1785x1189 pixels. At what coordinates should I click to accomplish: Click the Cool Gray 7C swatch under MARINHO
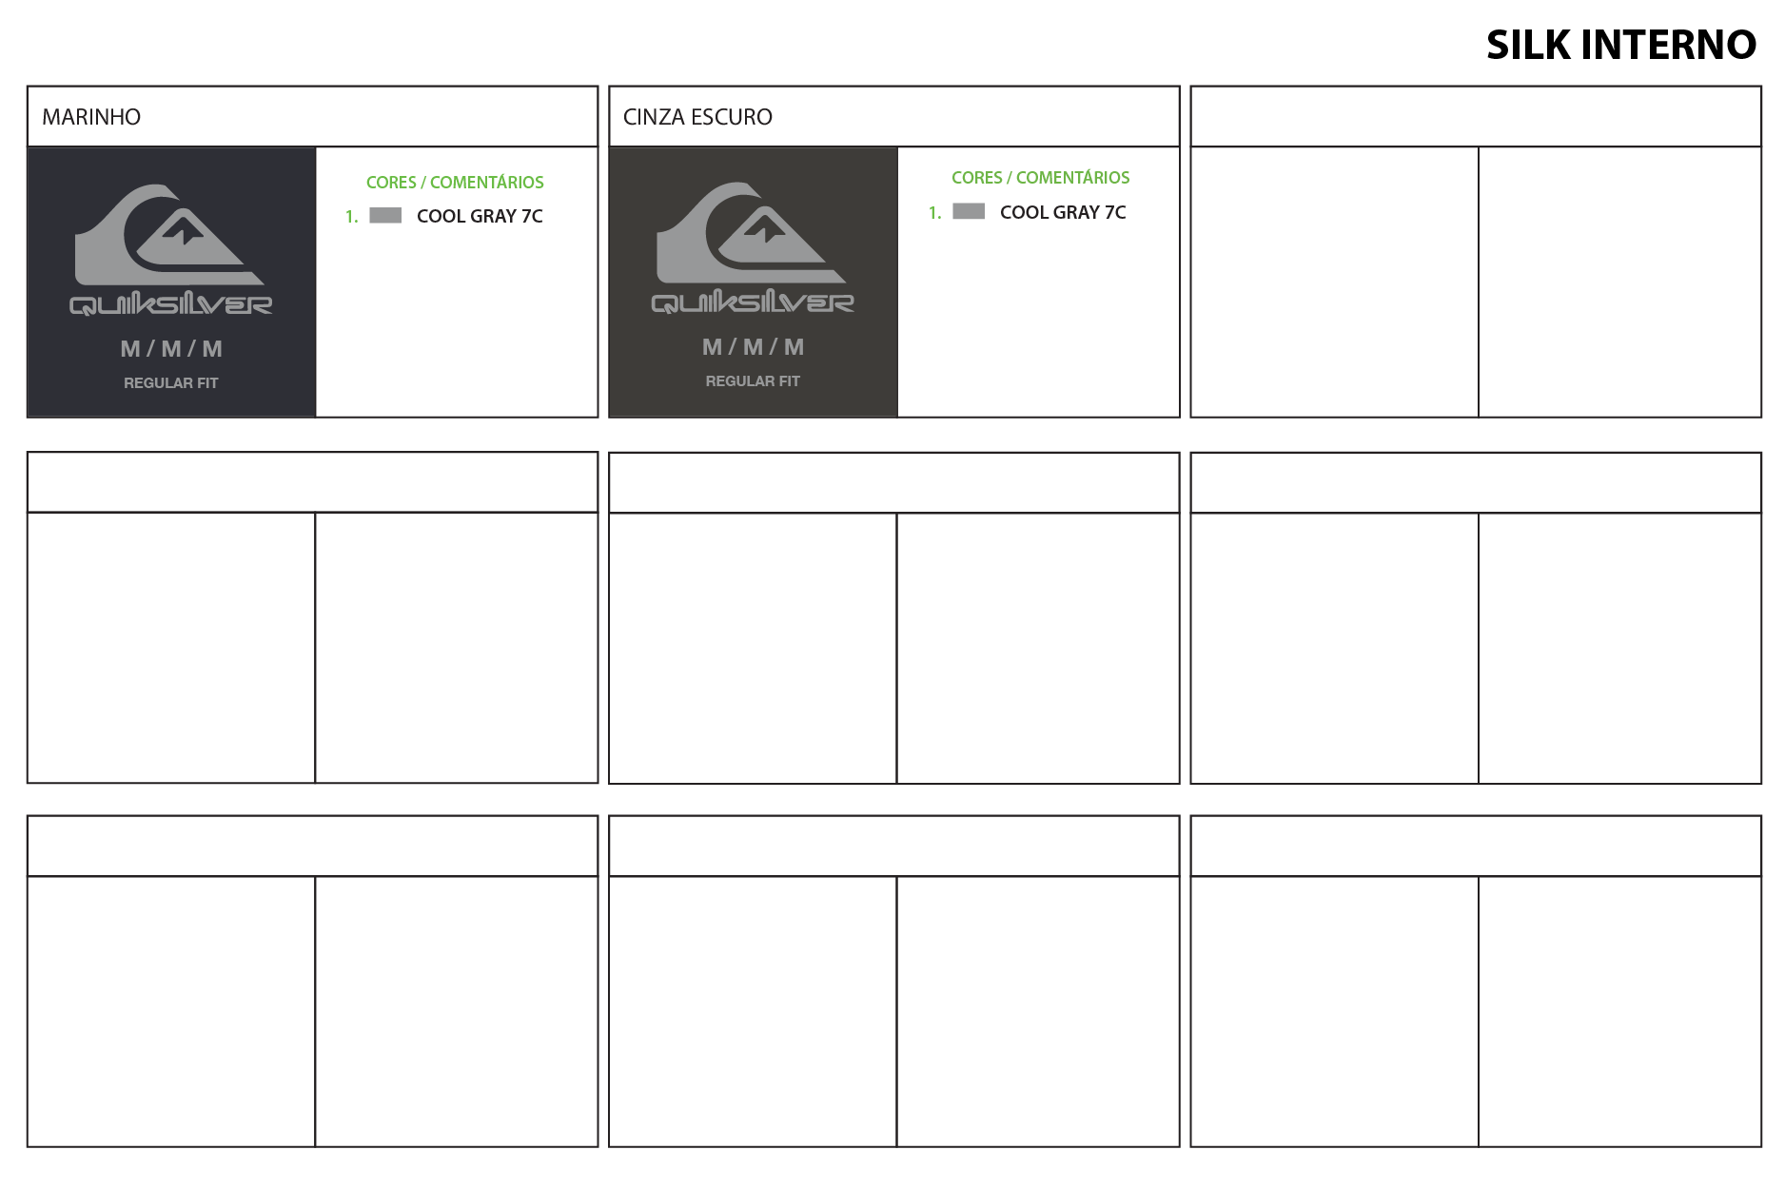[385, 216]
